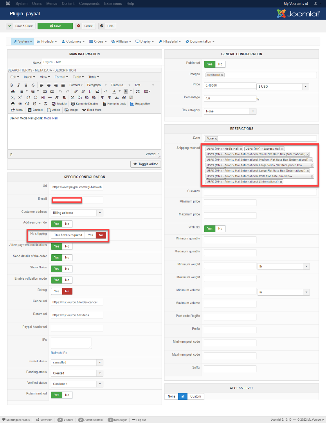This screenshot has height=423, width=326.
Task: Open the editor Insert menu
Action: click(29, 77)
